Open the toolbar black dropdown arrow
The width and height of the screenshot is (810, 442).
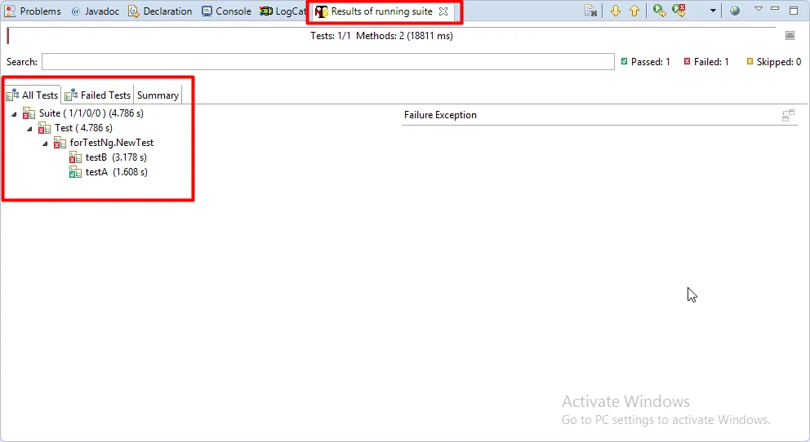pos(713,11)
